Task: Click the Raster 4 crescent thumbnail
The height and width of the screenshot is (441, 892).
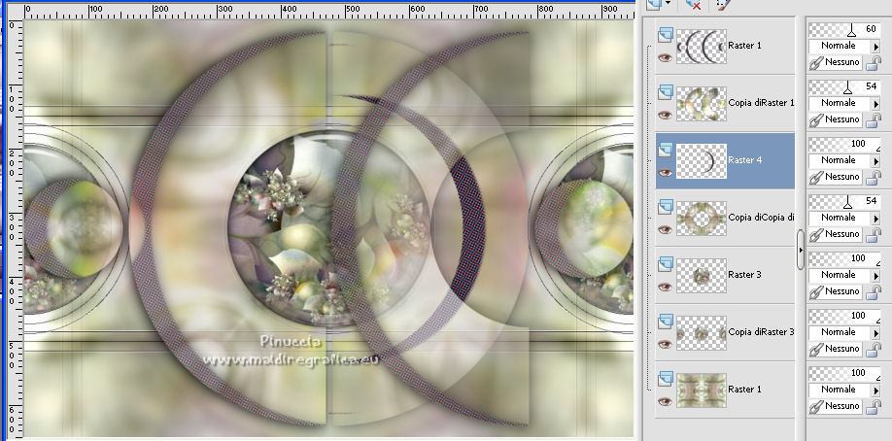Action: coord(702,161)
